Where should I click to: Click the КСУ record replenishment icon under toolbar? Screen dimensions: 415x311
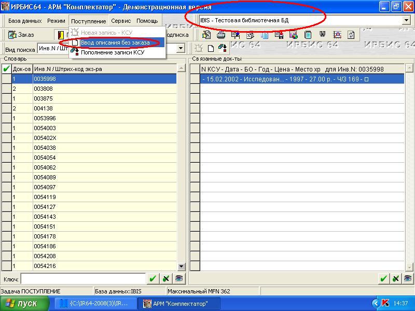(223, 48)
